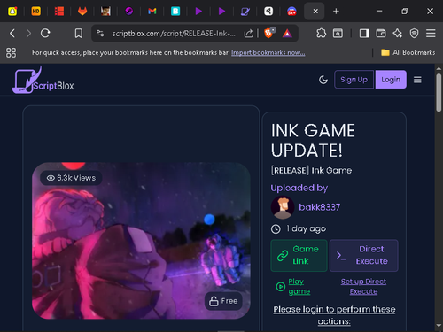Click the 6.3k Views badge
Screen dimensions: 443x332
tap(71, 178)
